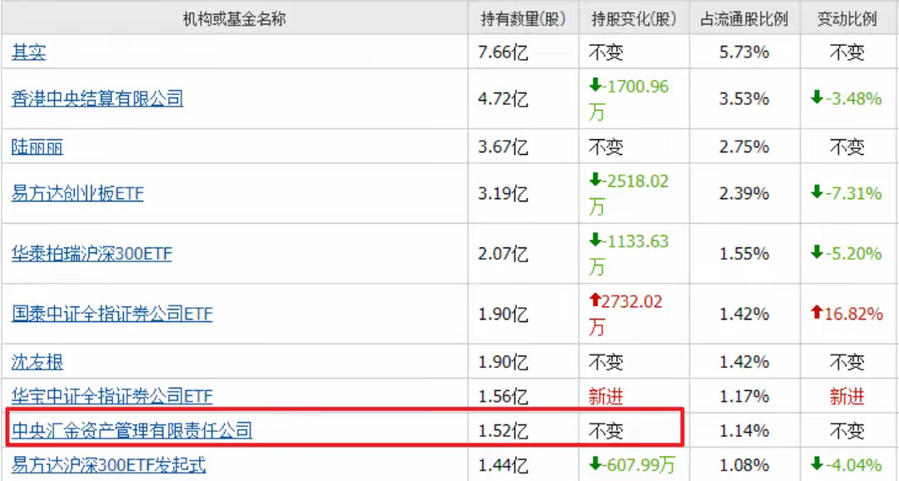Open the 沈友根 shareholder link
Image resolution: width=899 pixels, height=481 pixels.
click(x=37, y=362)
